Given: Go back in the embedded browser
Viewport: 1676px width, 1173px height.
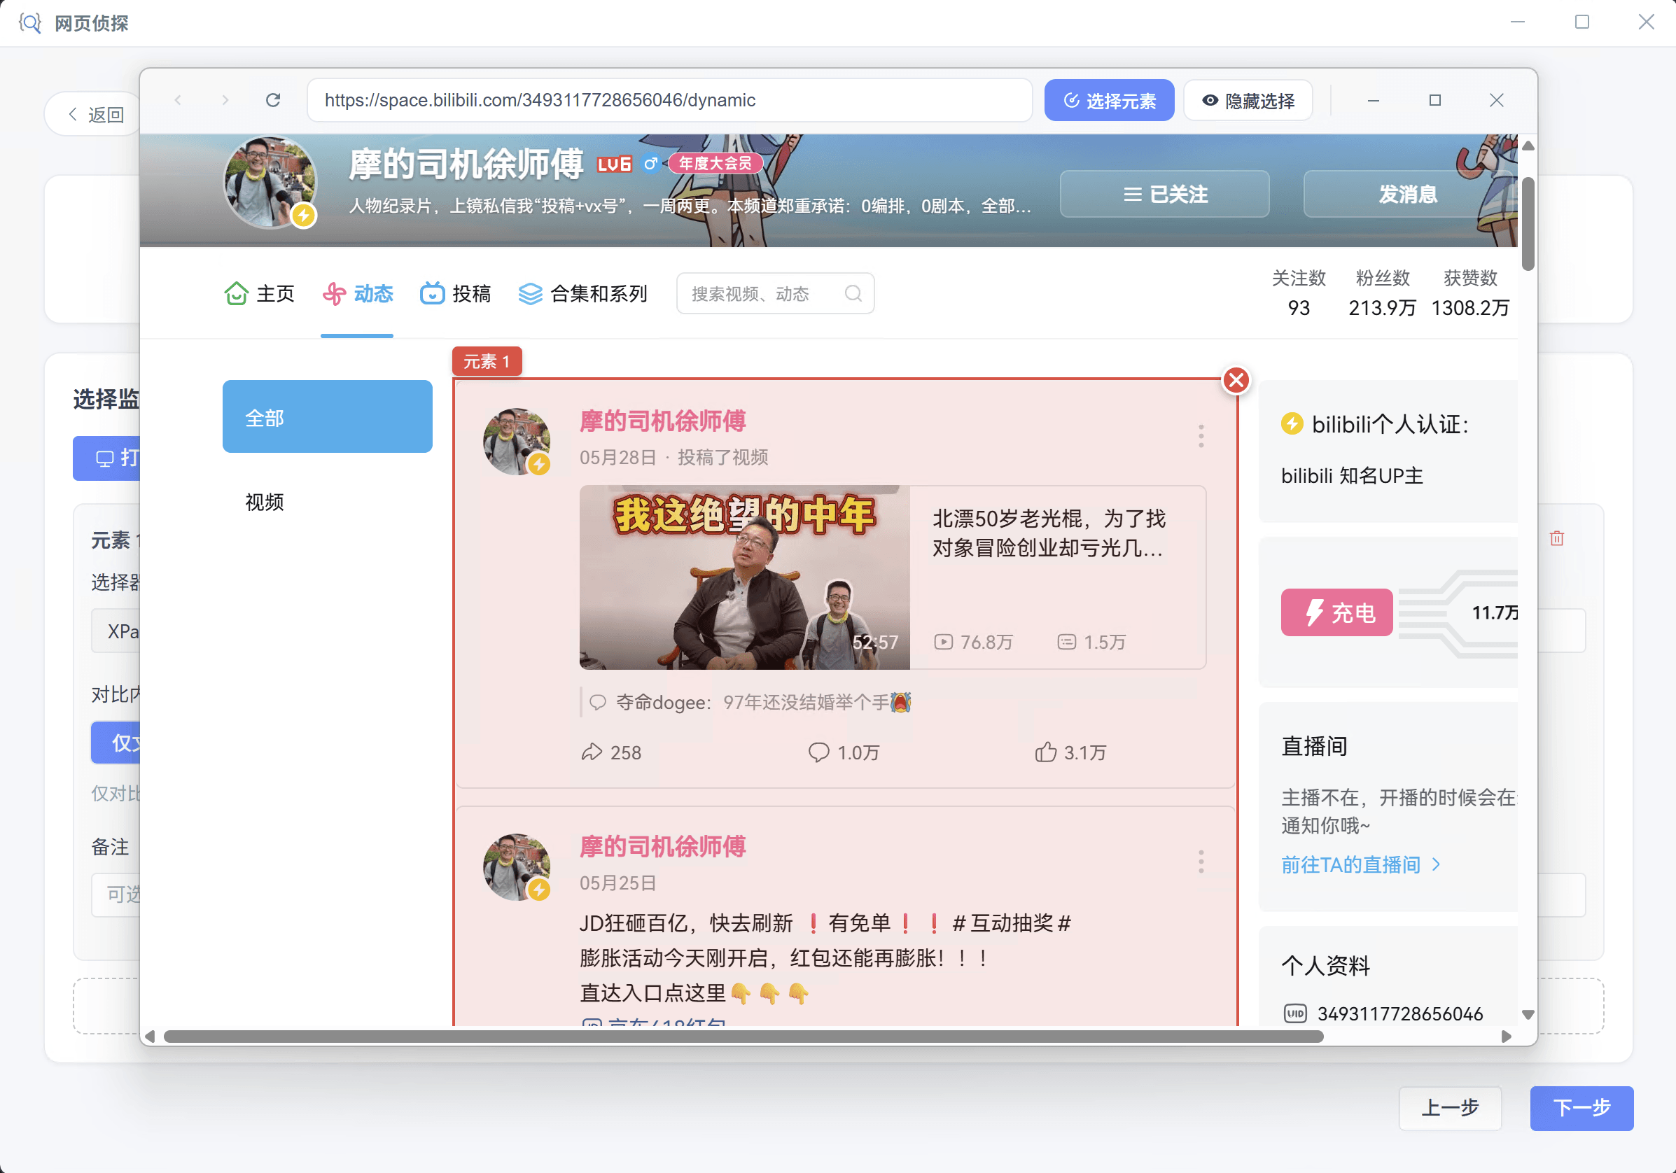Looking at the screenshot, I should [x=177, y=100].
